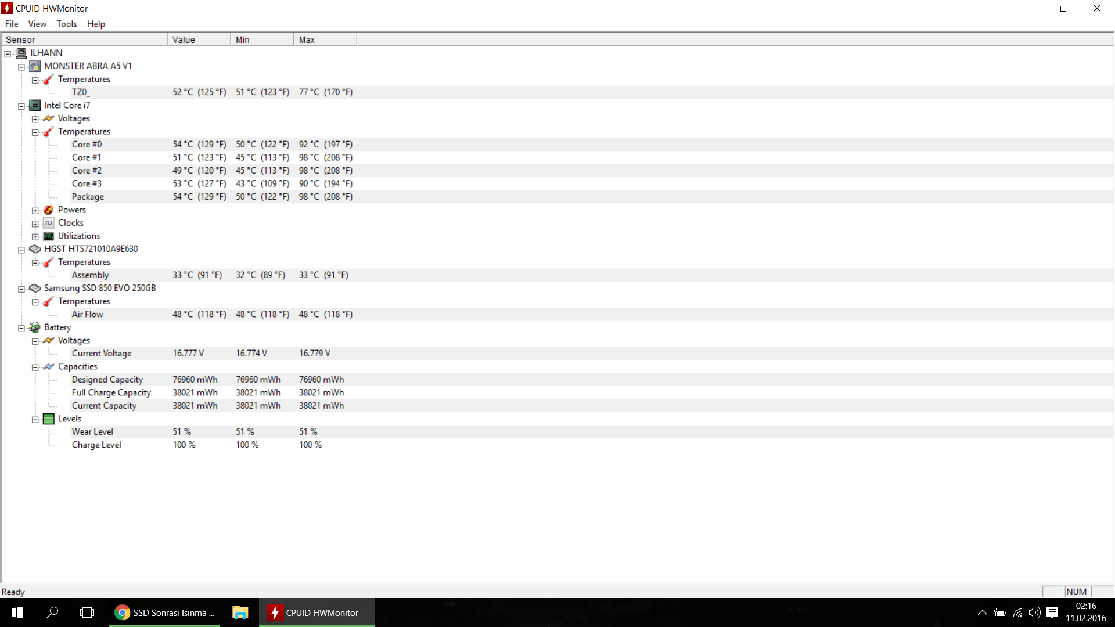Collapse the ILHANN root node
This screenshot has width=1115, height=627.
8,54
